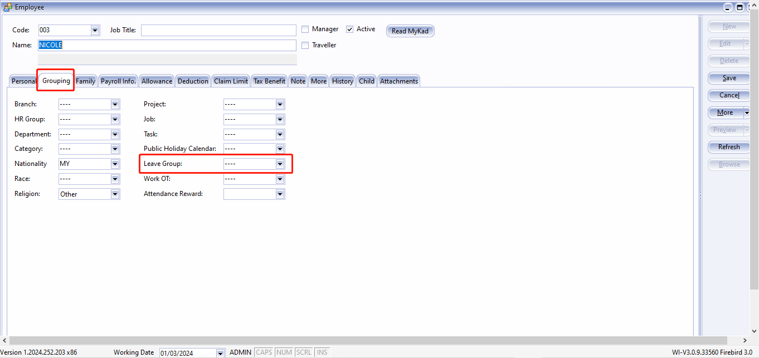
Task: Switch to the Payroll Info. tab
Action: pyautogui.click(x=118, y=81)
